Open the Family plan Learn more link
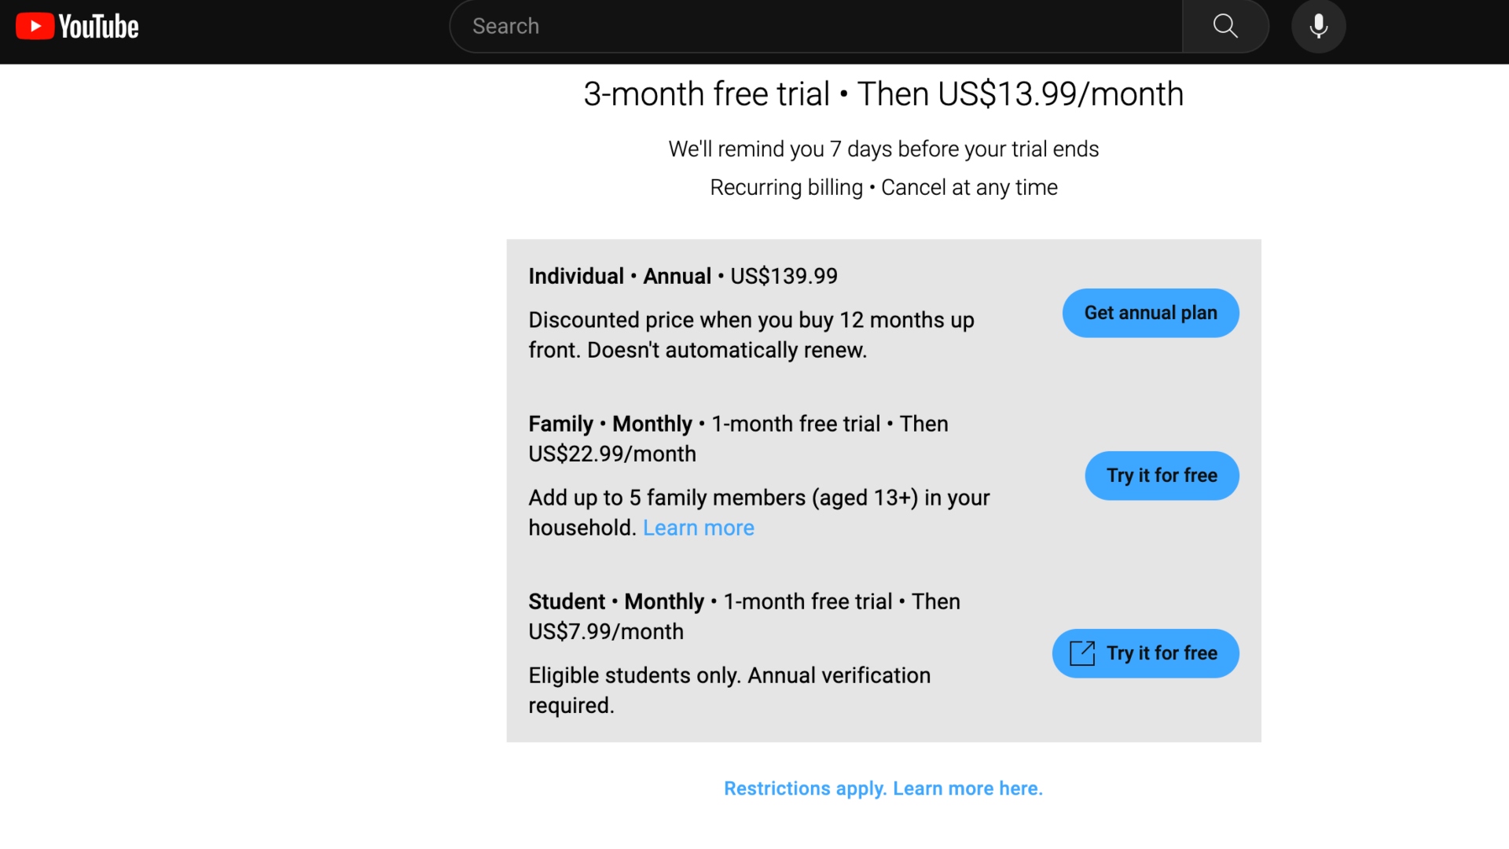This screenshot has width=1509, height=849. pos(698,527)
